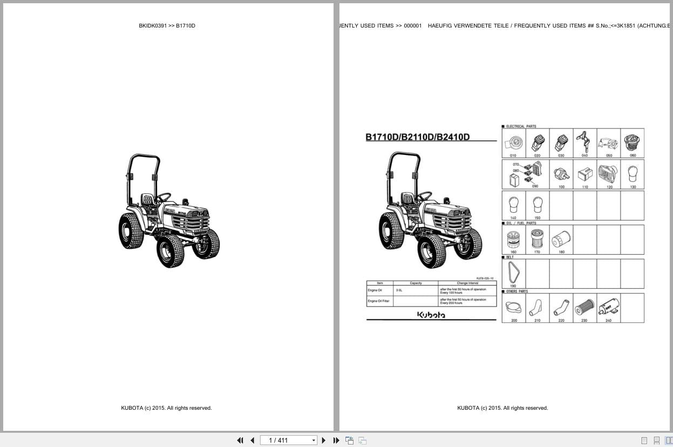
Task: Click the relay part image 110
Action: coord(584,174)
